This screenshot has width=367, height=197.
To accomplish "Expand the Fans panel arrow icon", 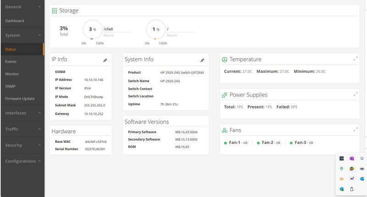I will (356, 129).
